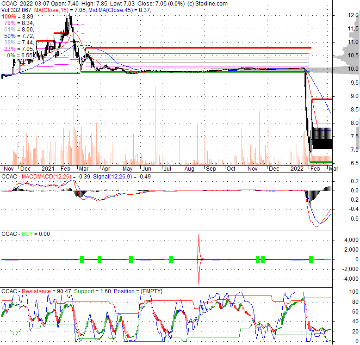The width and height of the screenshot is (360, 345).
Task: Click the green buy marker under Jul
Action: click(171, 259)
